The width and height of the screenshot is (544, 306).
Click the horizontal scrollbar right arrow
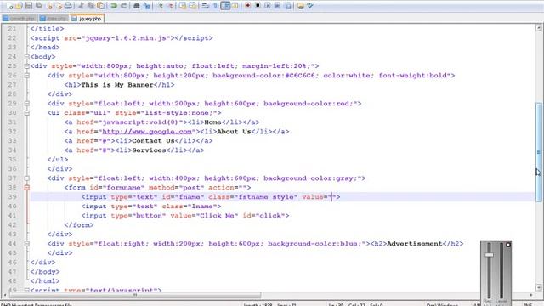531,295
